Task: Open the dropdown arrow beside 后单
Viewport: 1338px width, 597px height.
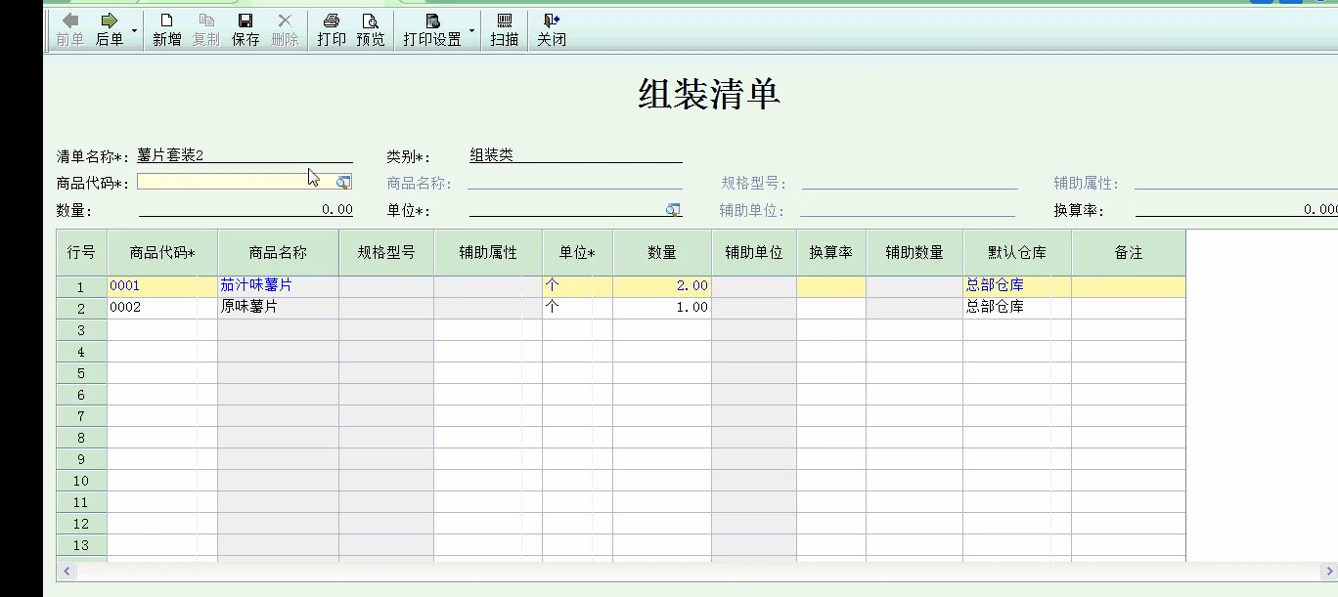Action: [134, 30]
